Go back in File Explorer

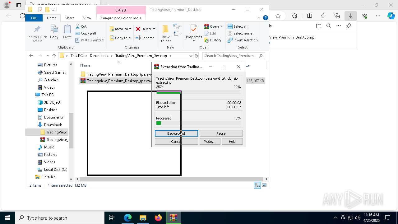(x=31, y=56)
